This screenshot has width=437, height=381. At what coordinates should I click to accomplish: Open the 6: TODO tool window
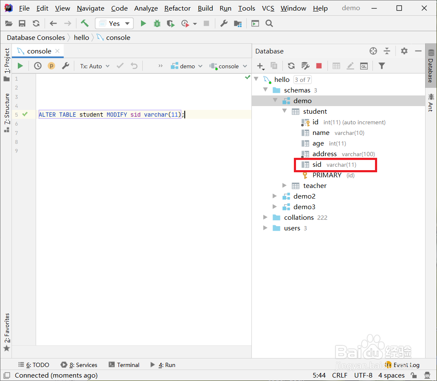coord(34,364)
